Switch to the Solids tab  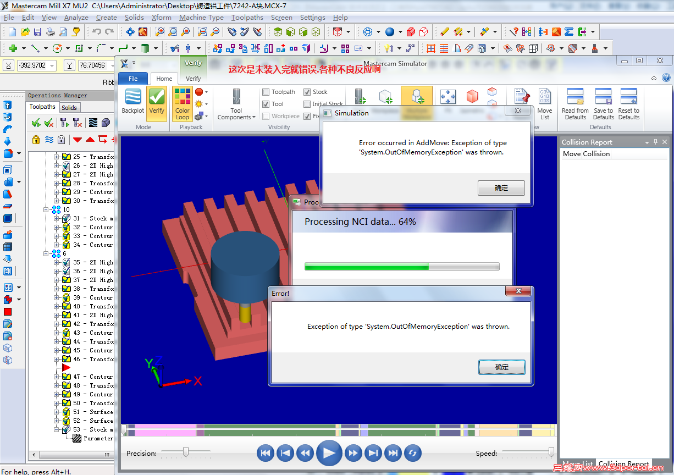[69, 107]
